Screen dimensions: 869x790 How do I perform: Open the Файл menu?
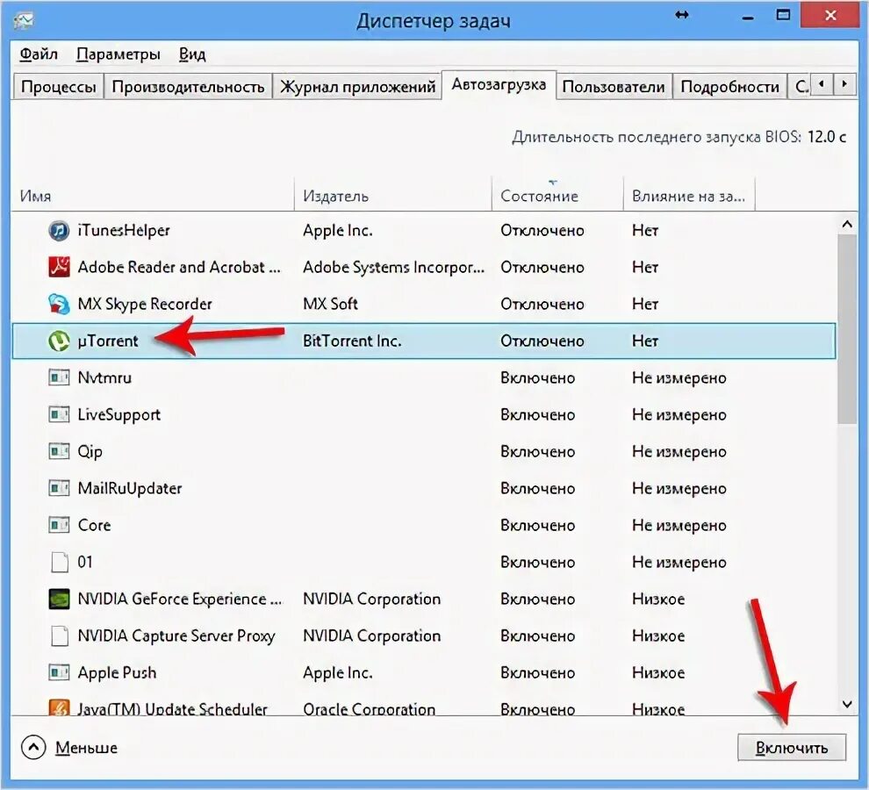[x=39, y=54]
